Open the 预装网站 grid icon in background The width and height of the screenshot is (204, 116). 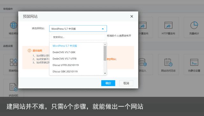click(x=13, y=62)
